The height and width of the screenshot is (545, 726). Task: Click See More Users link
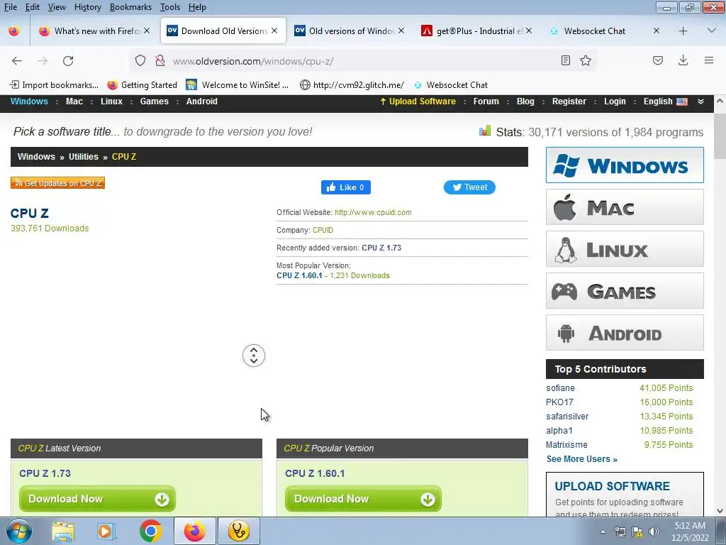(581, 459)
